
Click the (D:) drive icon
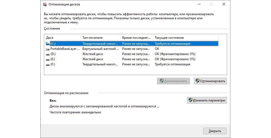(x=47, y=54)
